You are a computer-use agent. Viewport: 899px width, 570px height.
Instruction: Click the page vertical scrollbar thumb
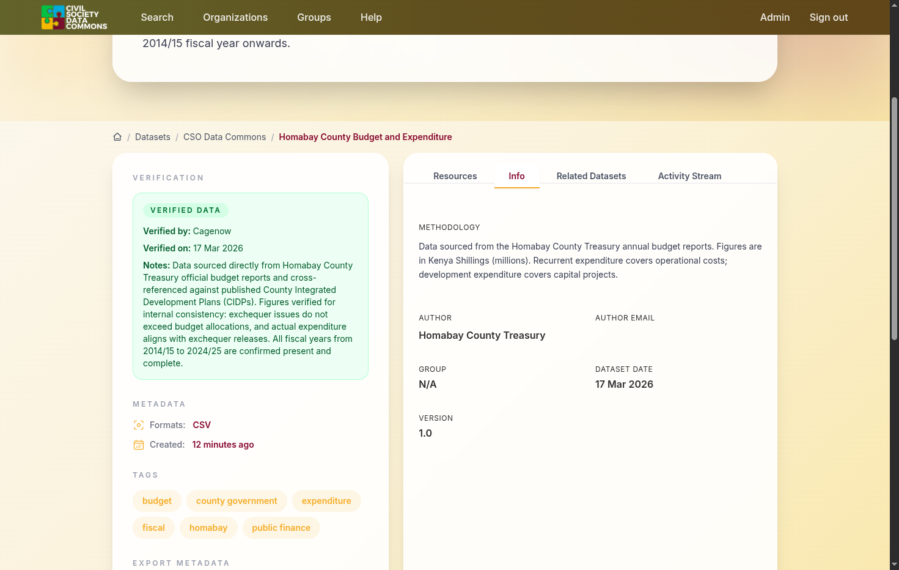point(895,218)
